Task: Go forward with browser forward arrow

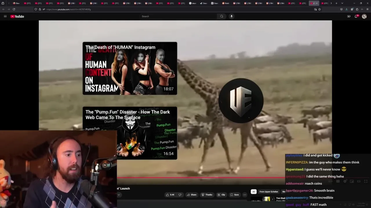Action: tap(8, 9)
